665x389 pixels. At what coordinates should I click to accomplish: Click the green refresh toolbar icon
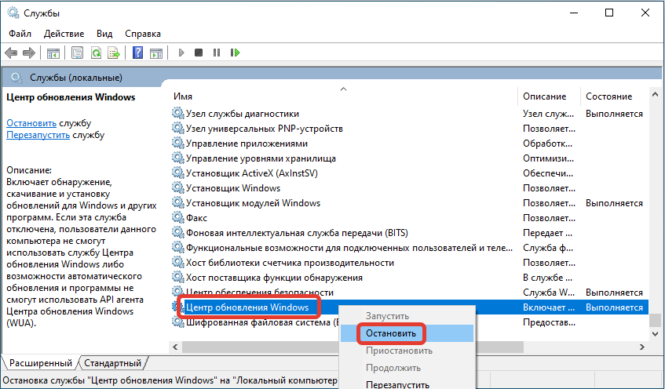[x=96, y=53]
